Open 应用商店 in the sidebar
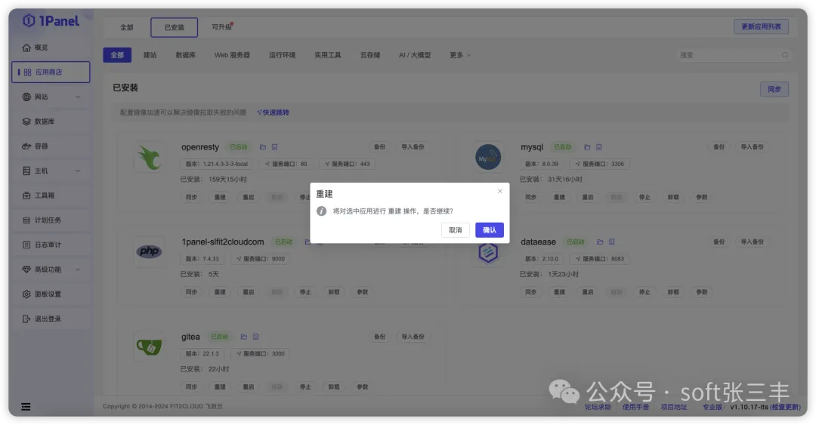Image resolution: width=816 pixels, height=425 pixels. click(51, 72)
